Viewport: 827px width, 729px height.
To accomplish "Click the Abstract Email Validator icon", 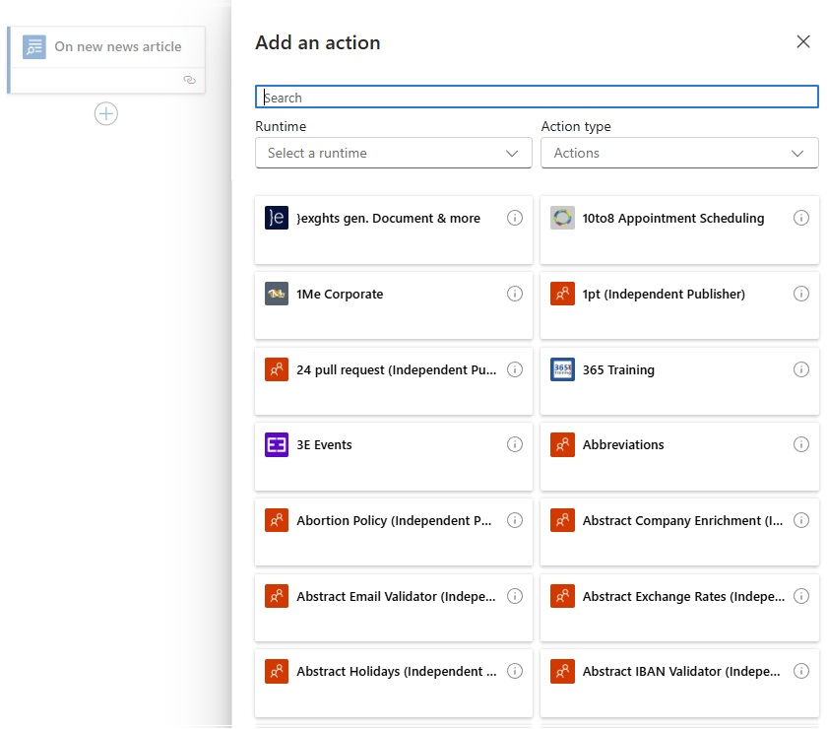I will point(277,596).
